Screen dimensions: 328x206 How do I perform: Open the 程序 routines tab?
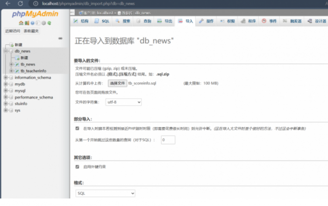pos(248,21)
